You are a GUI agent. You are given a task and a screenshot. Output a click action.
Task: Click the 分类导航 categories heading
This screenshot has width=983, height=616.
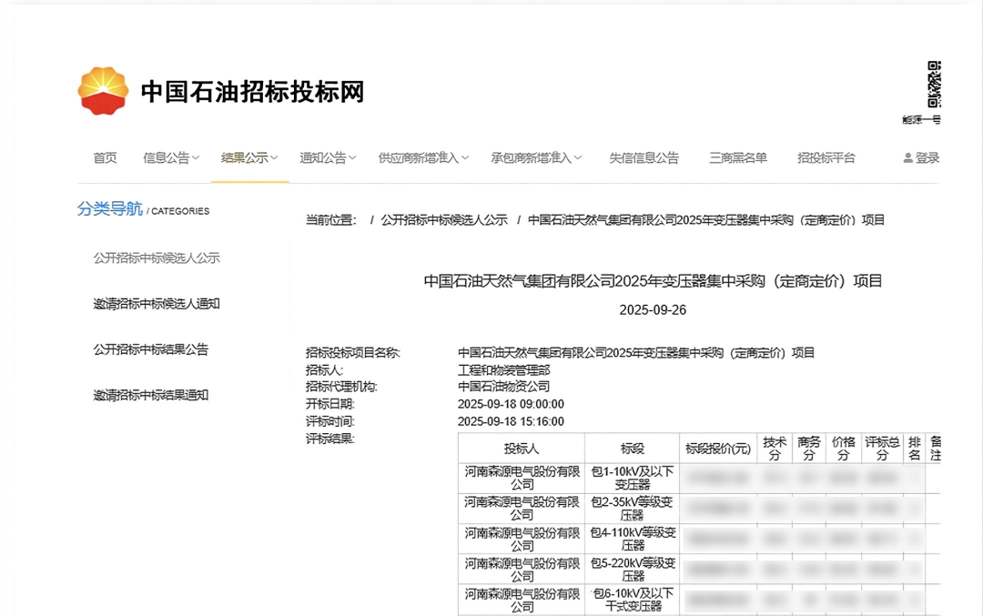pyautogui.click(x=110, y=208)
